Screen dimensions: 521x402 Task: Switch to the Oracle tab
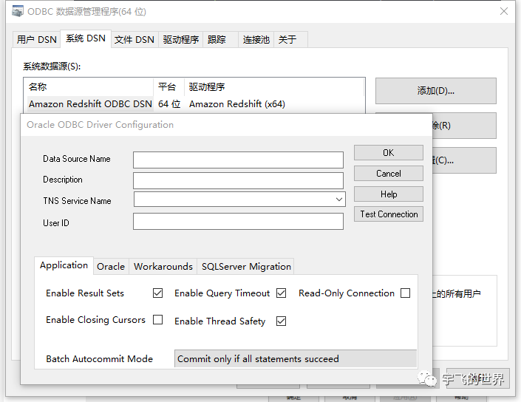coord(111,267)
